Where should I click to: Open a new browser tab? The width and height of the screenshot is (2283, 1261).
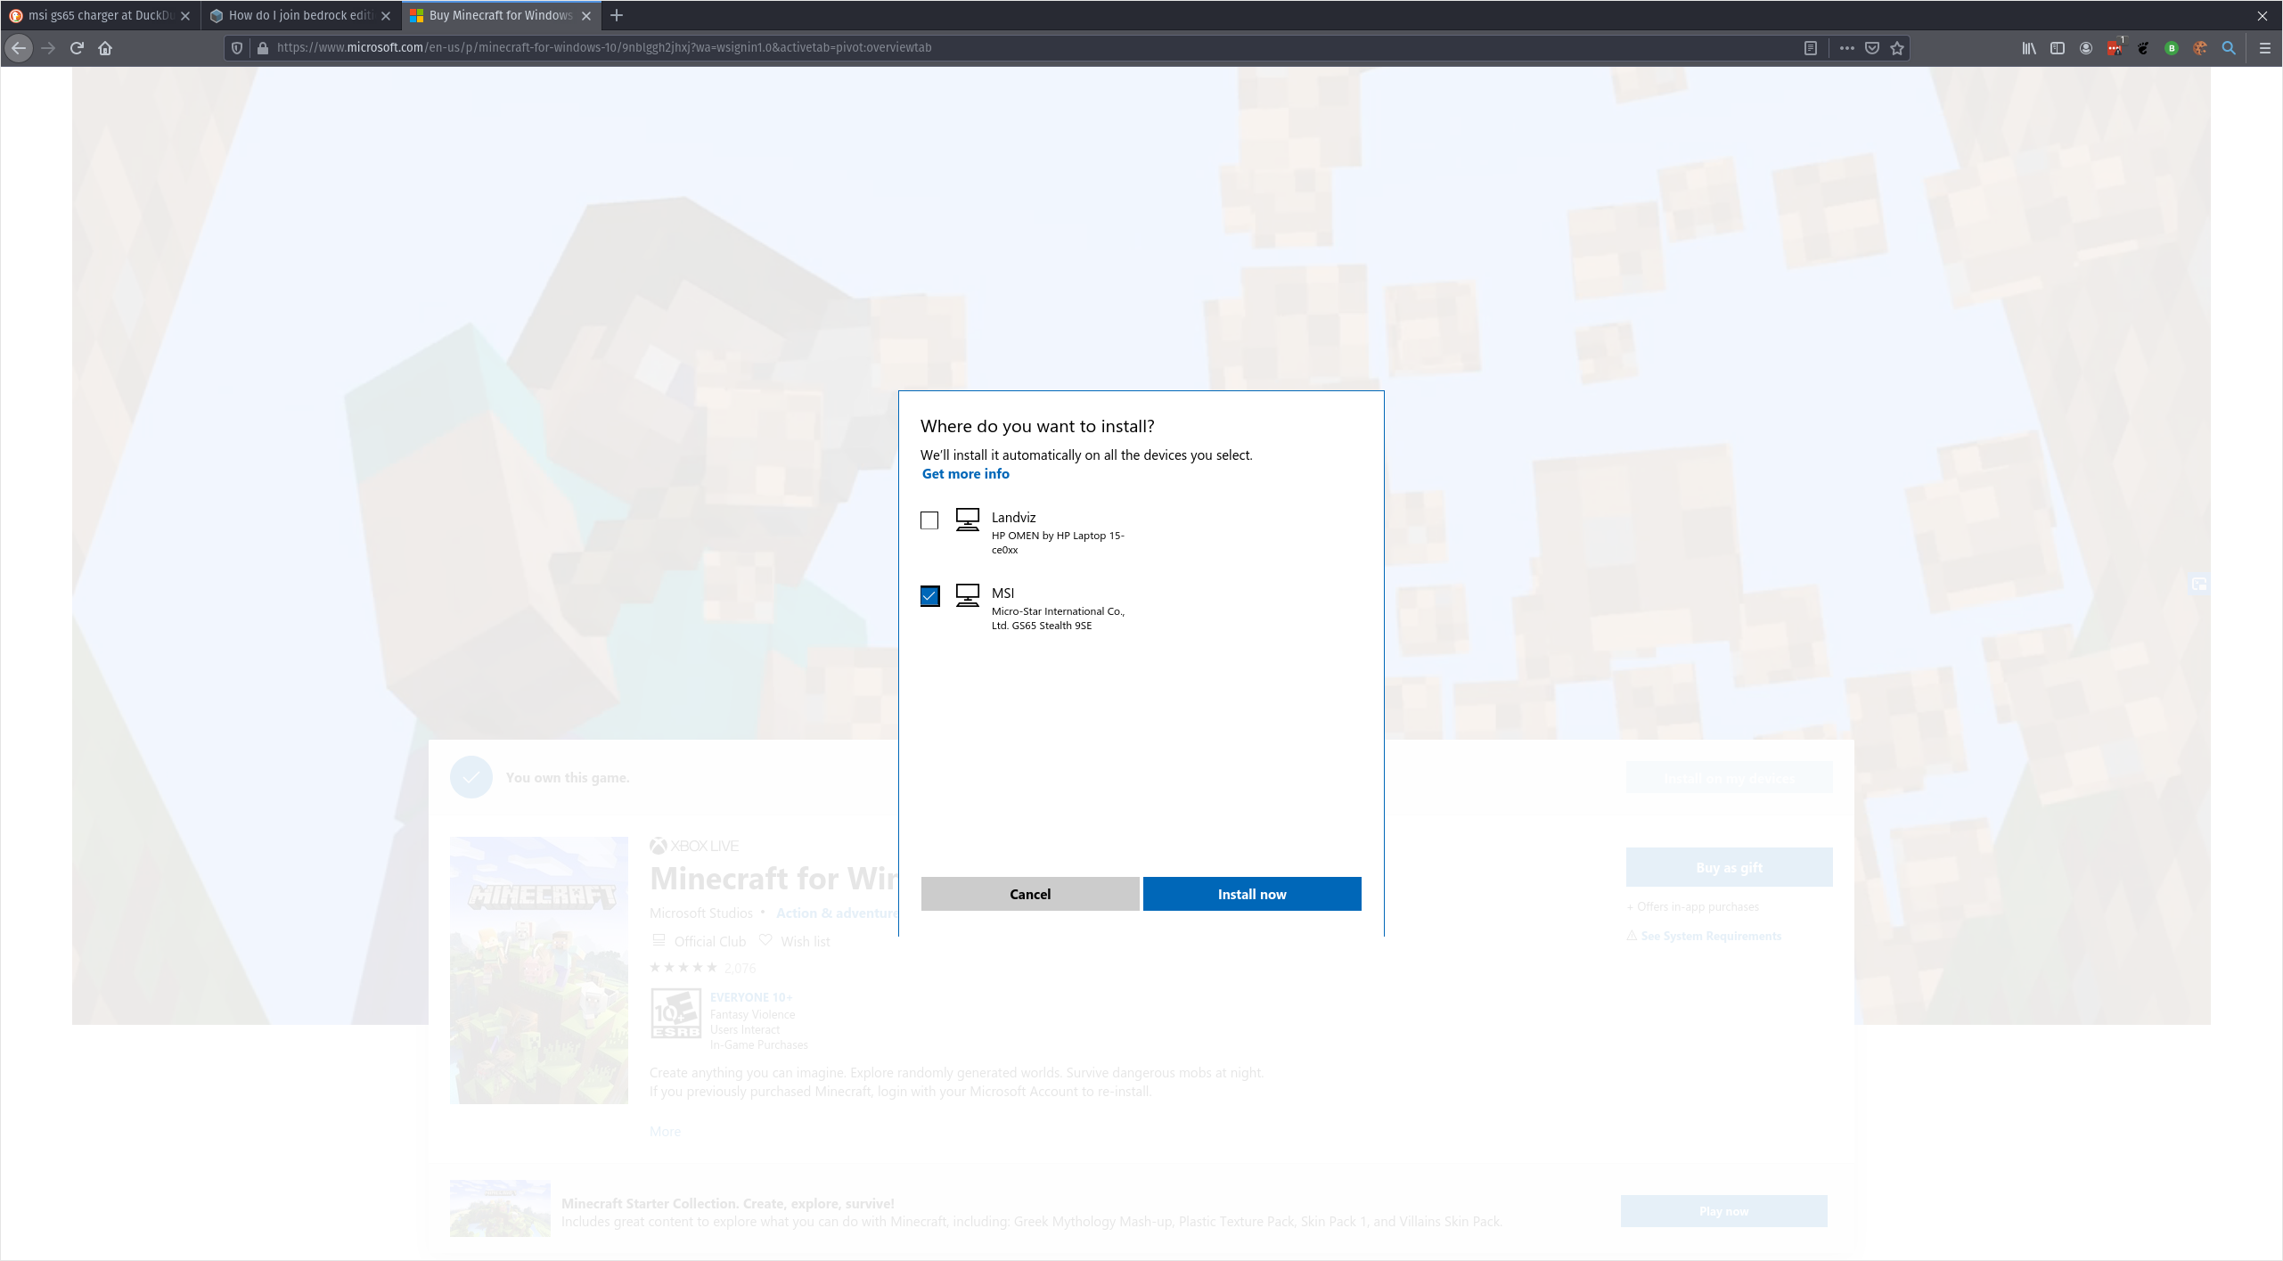pos(617,15)
